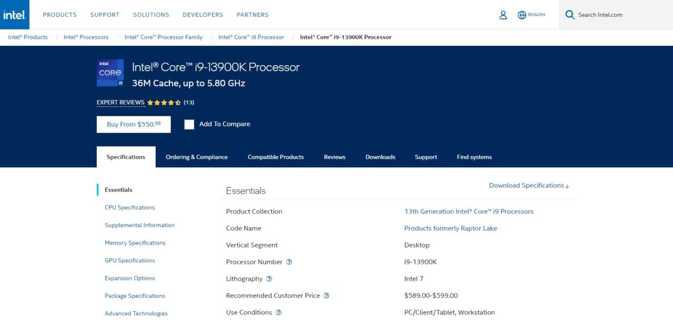The image size is (673, 326).
Task: Jump to CPU Specifications section
Action: pyautogui.click(x=130, y=208)
